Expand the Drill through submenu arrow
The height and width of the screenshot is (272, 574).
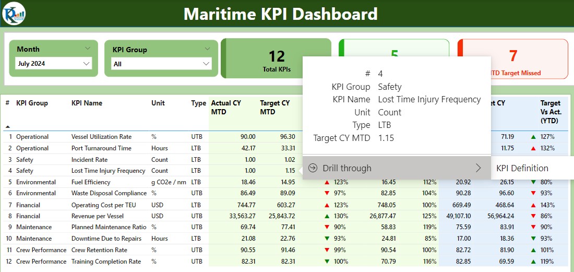pos(478,168)
